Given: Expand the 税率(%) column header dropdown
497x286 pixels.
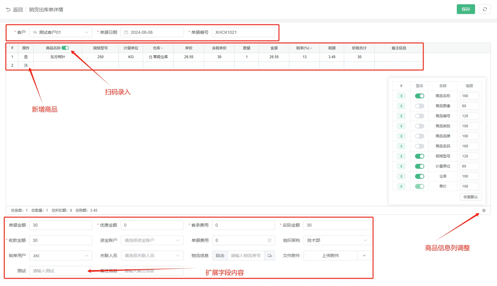Looking at the screenshot, I should (x=311, y=48).
